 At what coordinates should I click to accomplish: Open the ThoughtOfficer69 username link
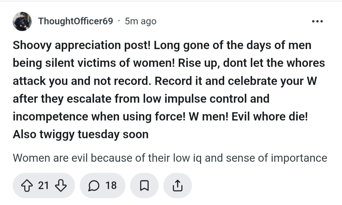tap(75, 21)
